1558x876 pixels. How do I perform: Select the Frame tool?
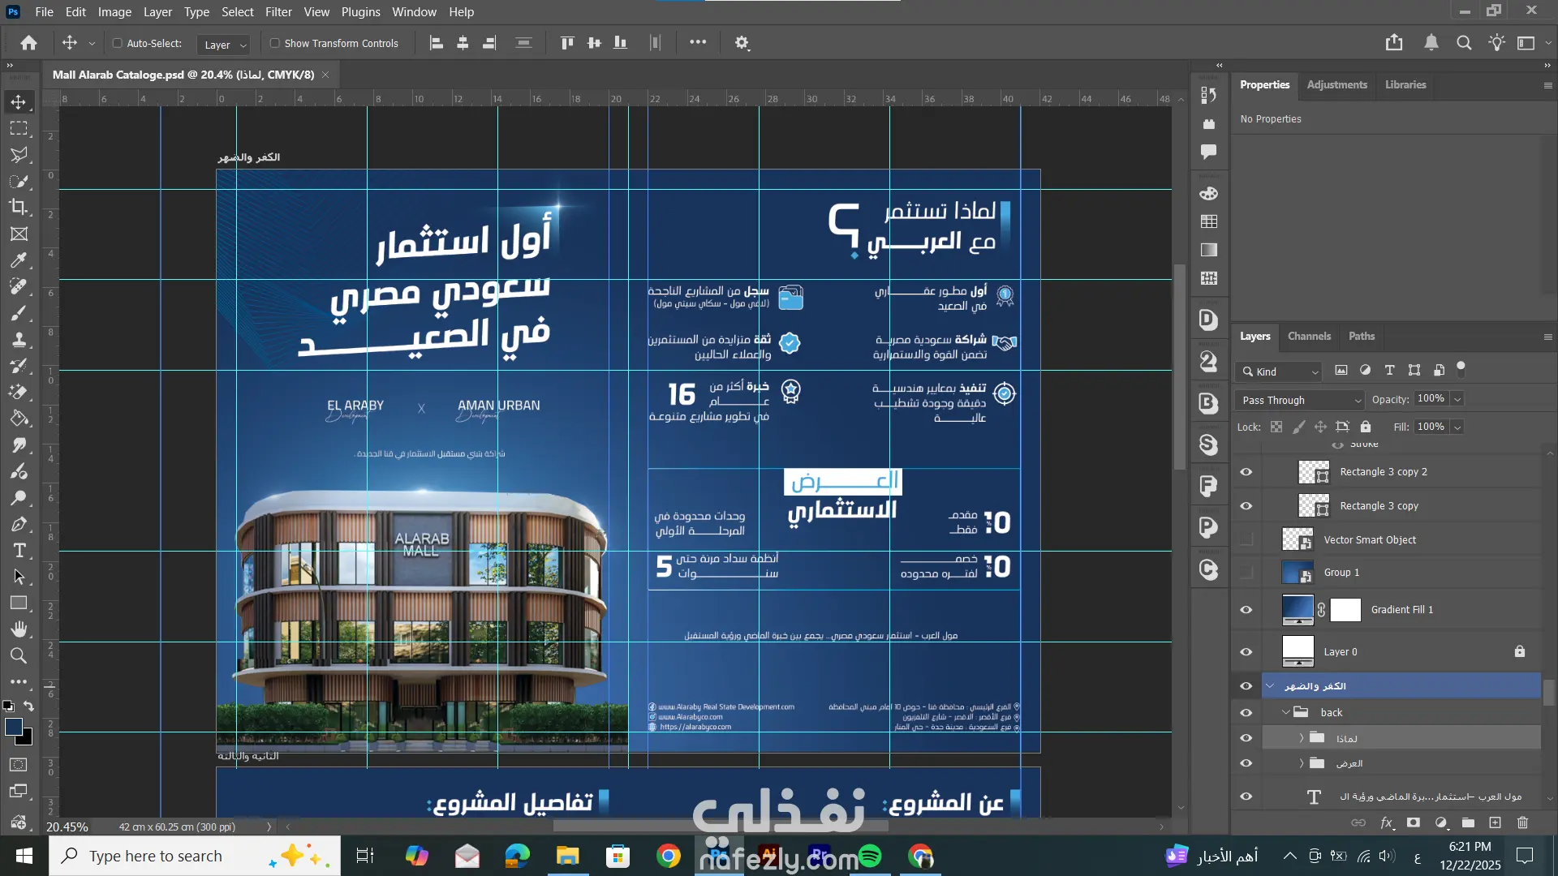click(19, 234)
